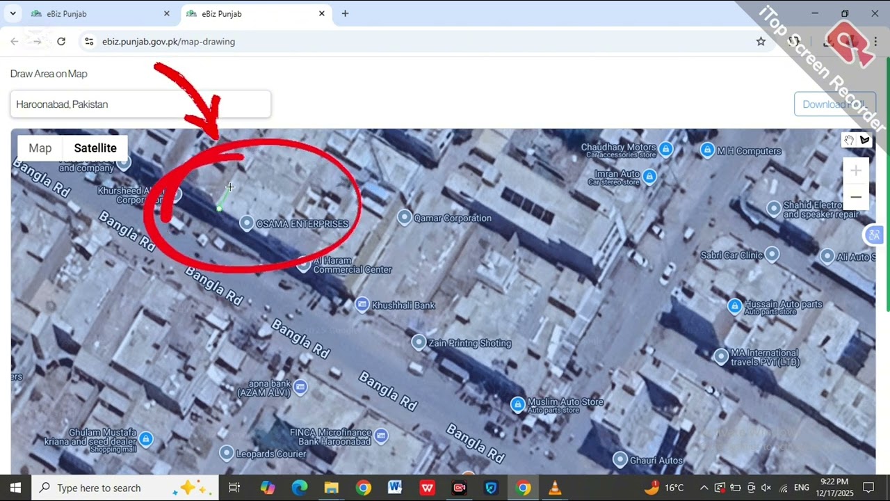Open the notification center icon
This screenshot has height=501, width=890.
point(868,488)
